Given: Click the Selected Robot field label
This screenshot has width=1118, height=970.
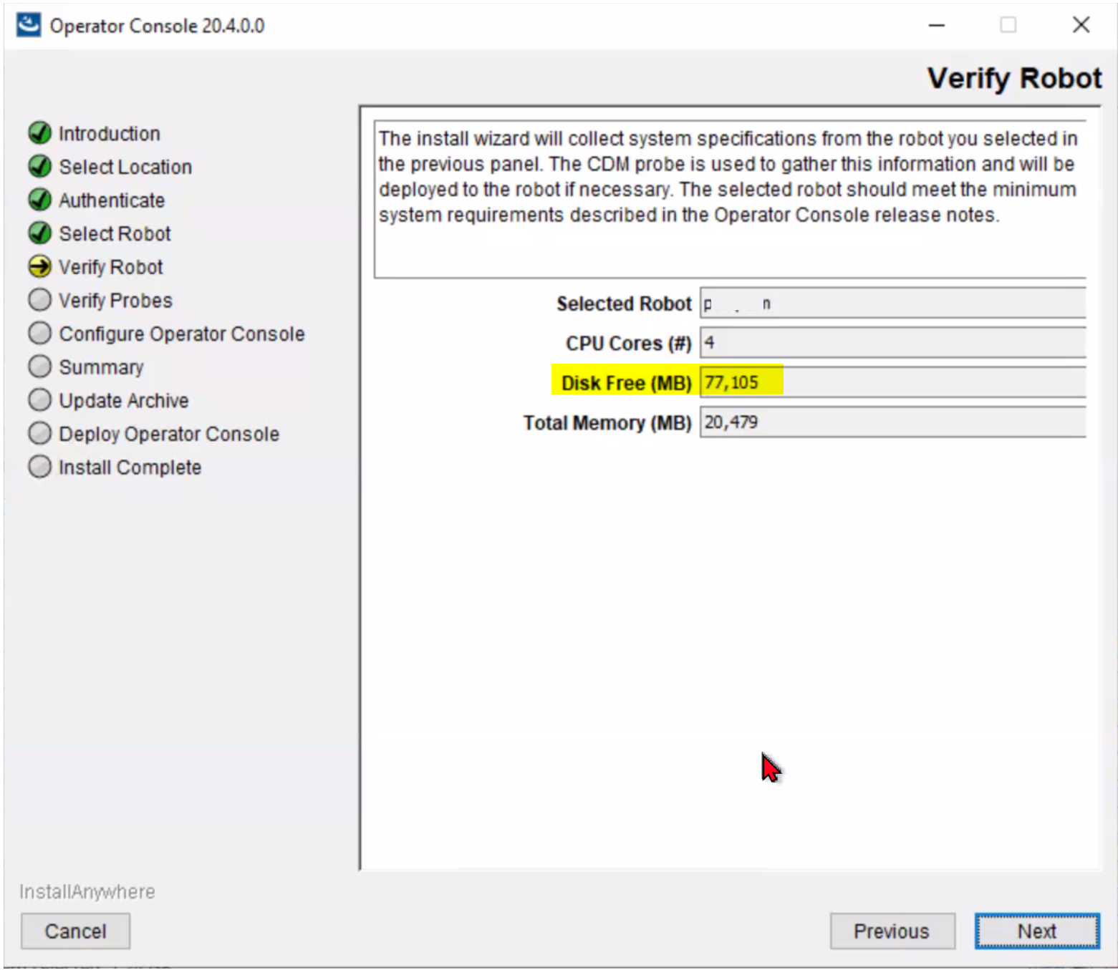Looking at the screenshot, I should 624,304.
